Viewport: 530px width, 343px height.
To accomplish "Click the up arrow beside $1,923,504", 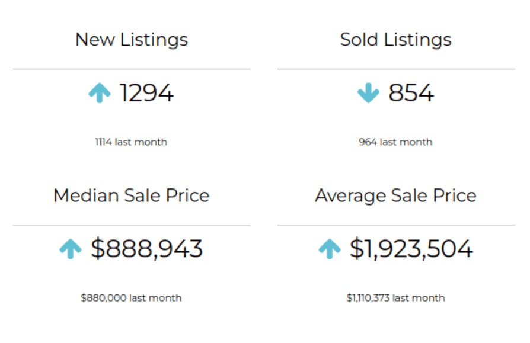I will tap(330, 249).
